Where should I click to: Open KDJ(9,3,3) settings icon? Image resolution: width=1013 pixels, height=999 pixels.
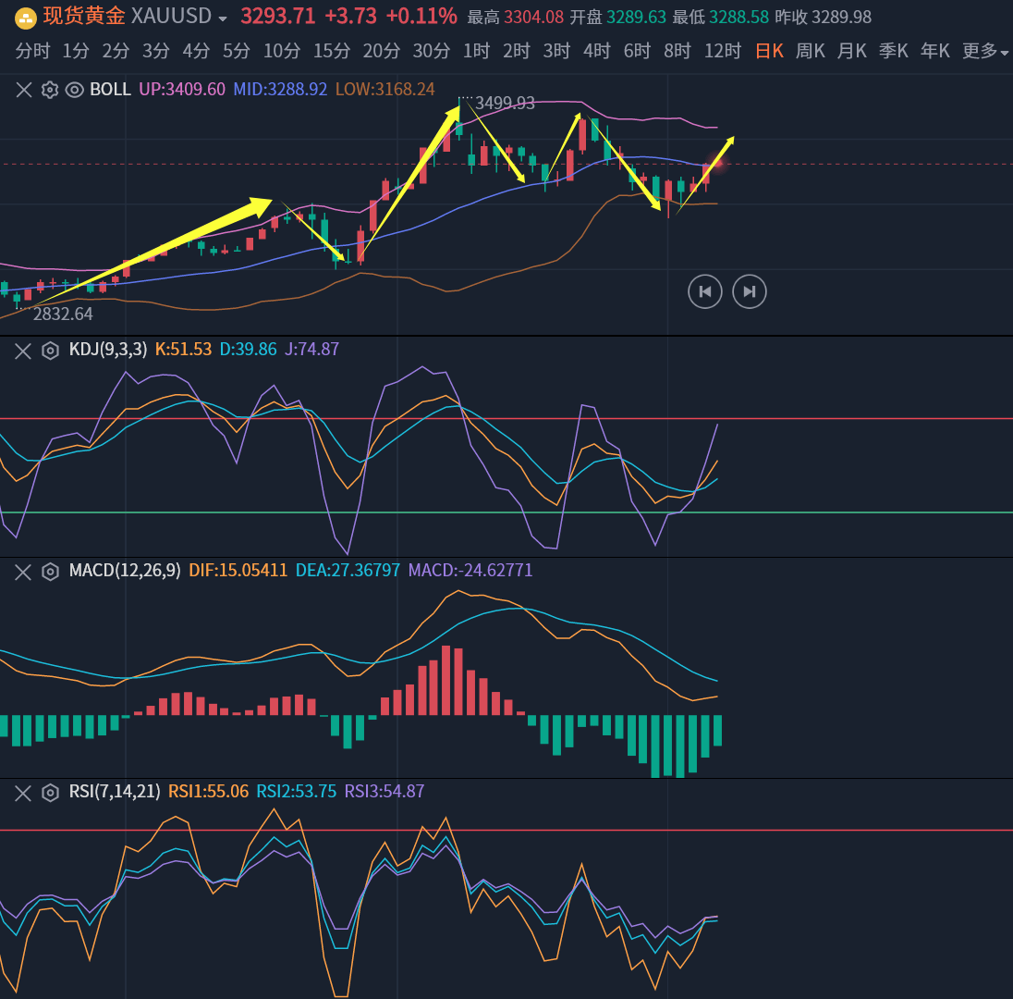click(50, 350)
